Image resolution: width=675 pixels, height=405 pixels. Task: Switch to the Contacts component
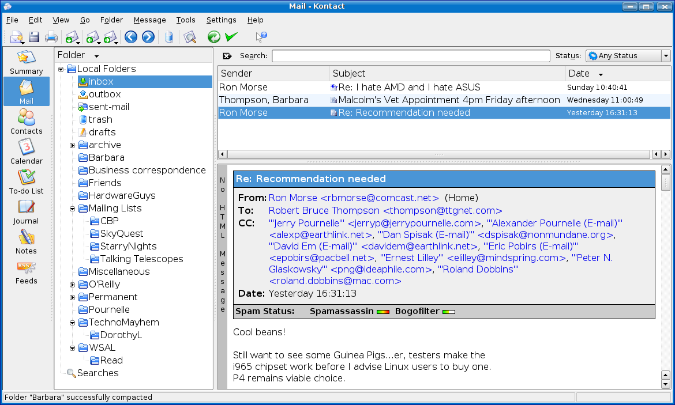[x=27, y=122]
